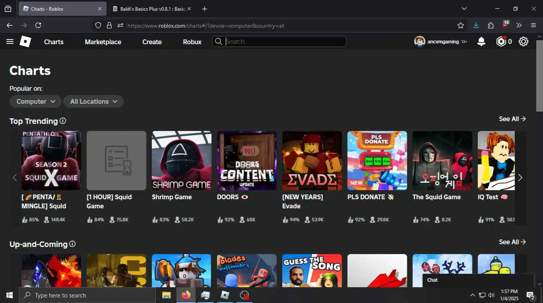Carousel previous arrow in Top Trending
The height and width of the screenshot is (303, 543).
[15, 178]
